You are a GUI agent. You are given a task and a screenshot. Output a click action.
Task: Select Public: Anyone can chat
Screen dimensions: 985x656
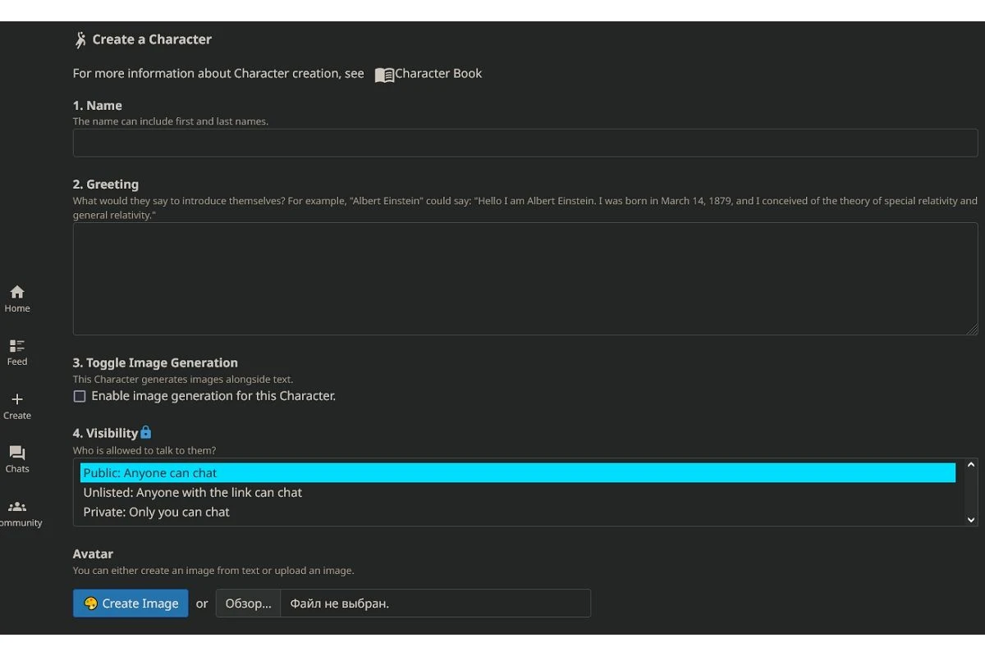click(518, 473)
